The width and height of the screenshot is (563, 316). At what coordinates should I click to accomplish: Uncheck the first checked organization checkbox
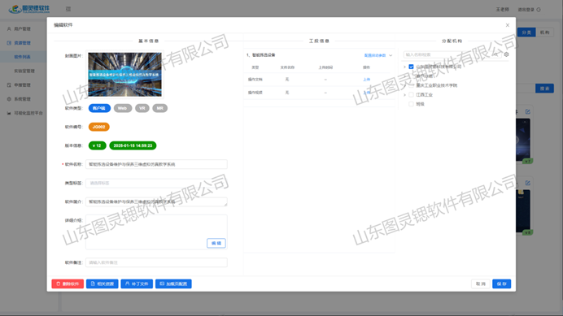(x=411, y=67)
